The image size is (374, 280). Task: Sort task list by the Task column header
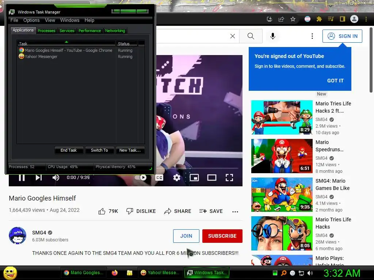(x=66, y=44)
